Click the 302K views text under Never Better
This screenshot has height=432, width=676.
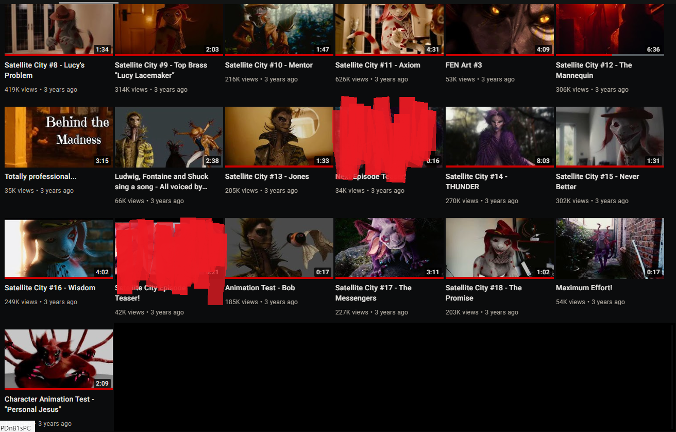click(572, 201)
